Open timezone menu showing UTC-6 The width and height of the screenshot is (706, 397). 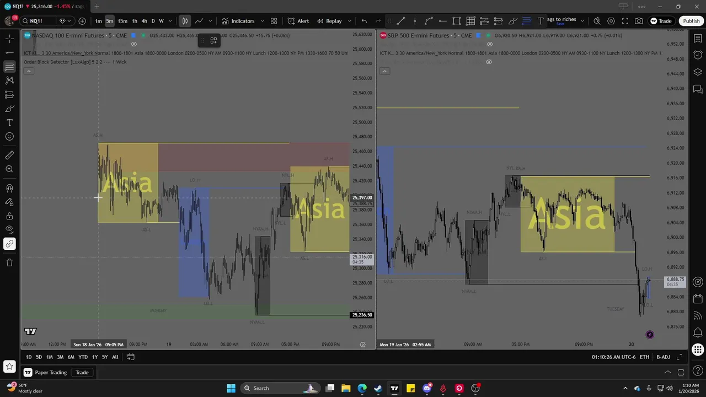pos(613,357)
